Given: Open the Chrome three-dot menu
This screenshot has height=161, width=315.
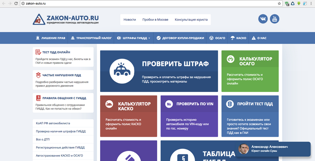Looking at the screenshot, I should click(311, 3).
